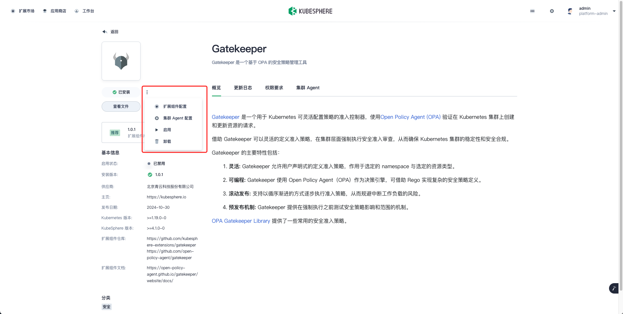Go to the 工作台 workbench

(x=84, y=11)
